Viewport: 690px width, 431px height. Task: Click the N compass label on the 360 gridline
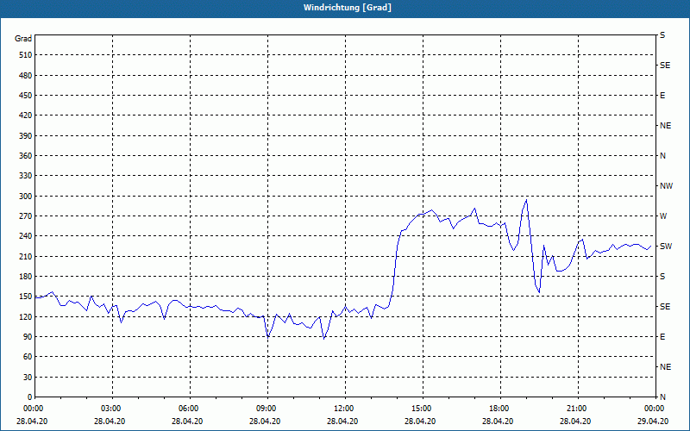(x=662, y=156)
